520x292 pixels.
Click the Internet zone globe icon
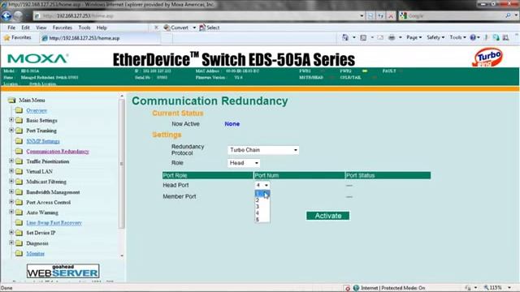[356, 288]
